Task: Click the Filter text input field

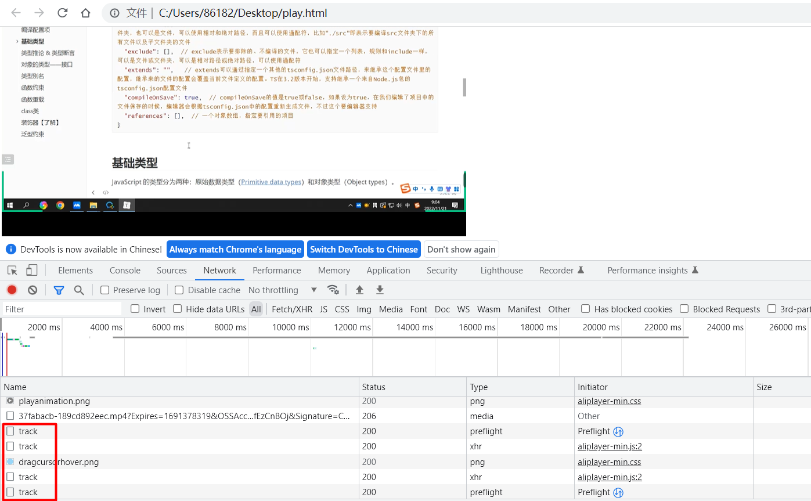Action: pos(62,309)
